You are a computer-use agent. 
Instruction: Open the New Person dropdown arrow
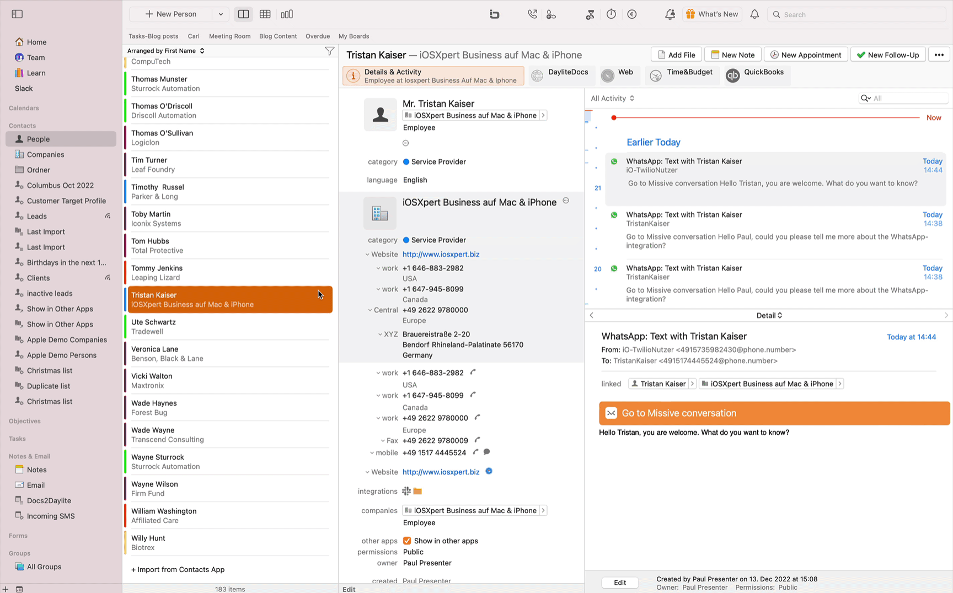coord(221,14)
